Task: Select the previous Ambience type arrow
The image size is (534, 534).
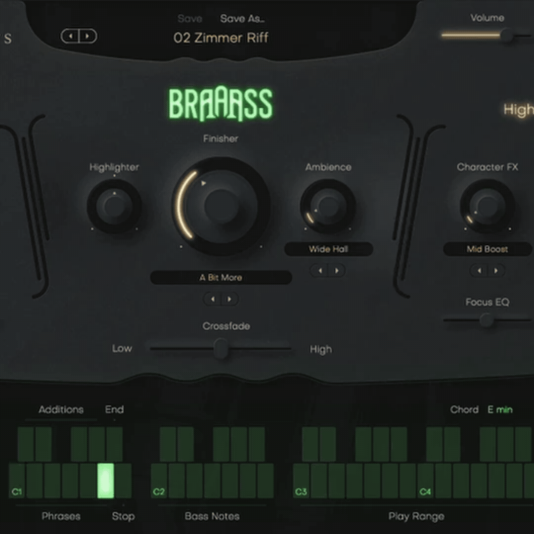Action: (x=320, y=271)
